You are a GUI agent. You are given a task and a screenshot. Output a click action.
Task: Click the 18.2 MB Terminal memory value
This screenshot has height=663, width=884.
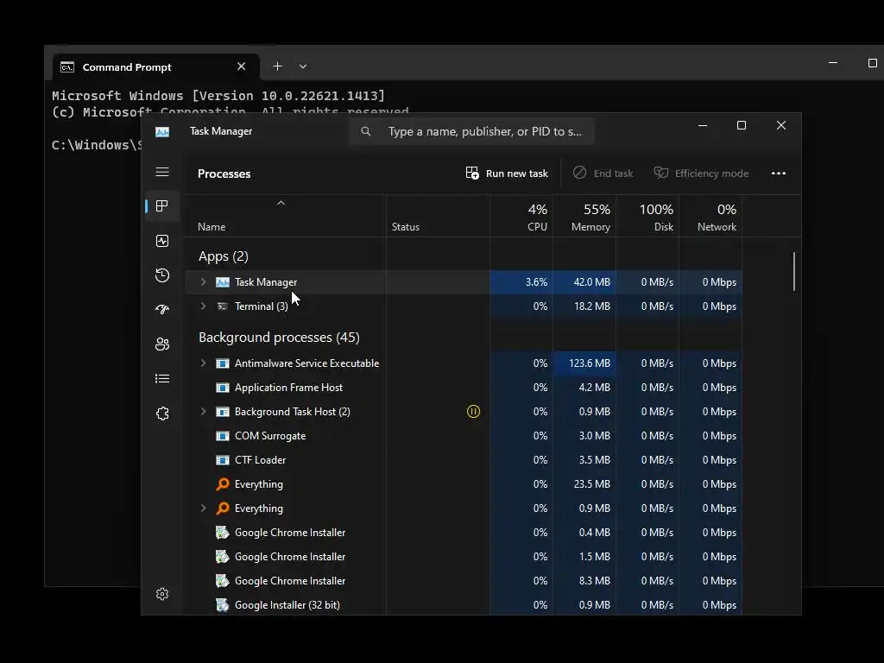(592, 306)
